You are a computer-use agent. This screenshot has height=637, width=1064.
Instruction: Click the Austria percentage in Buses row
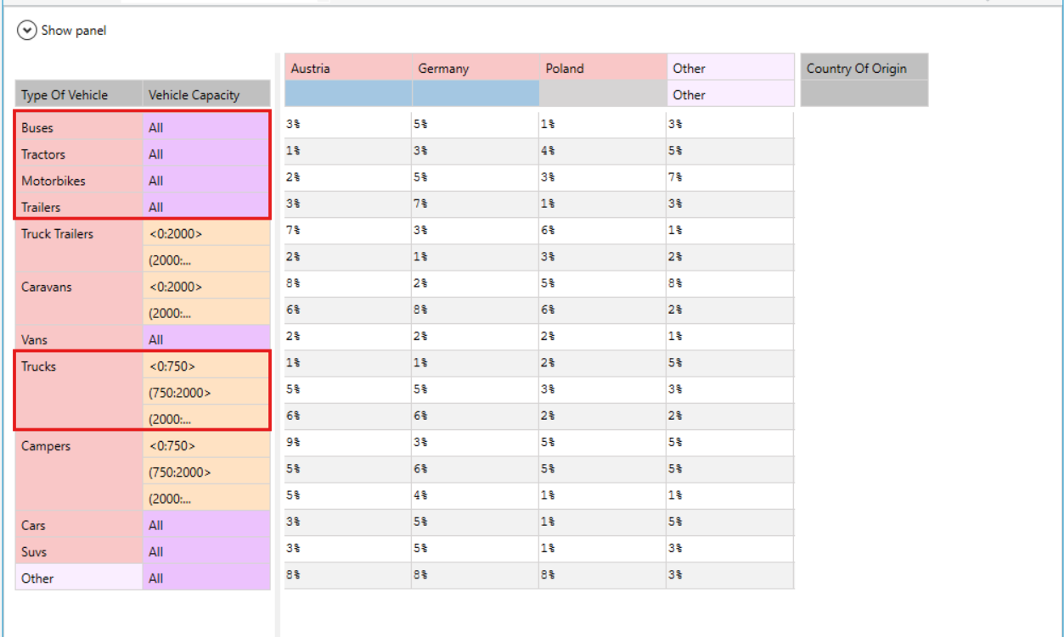pyautogui.click(x=348, y=125)
